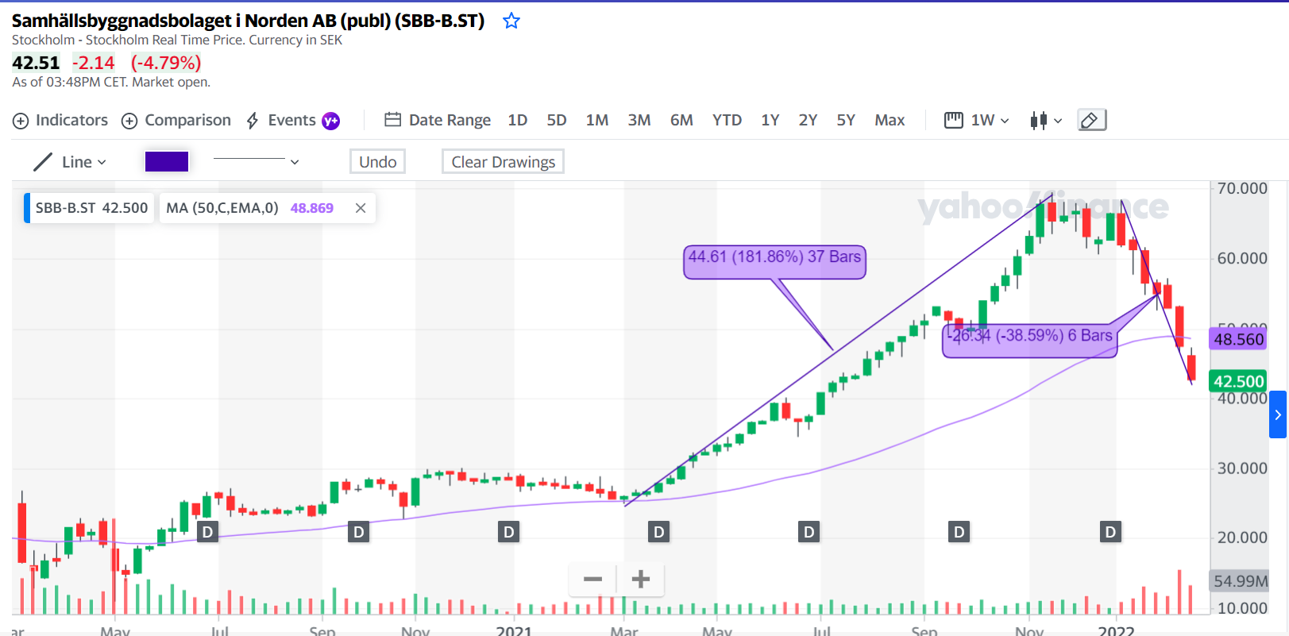
Task: Add SBB-B.ST to watchlist with star icon
Action: pos(511,21)
